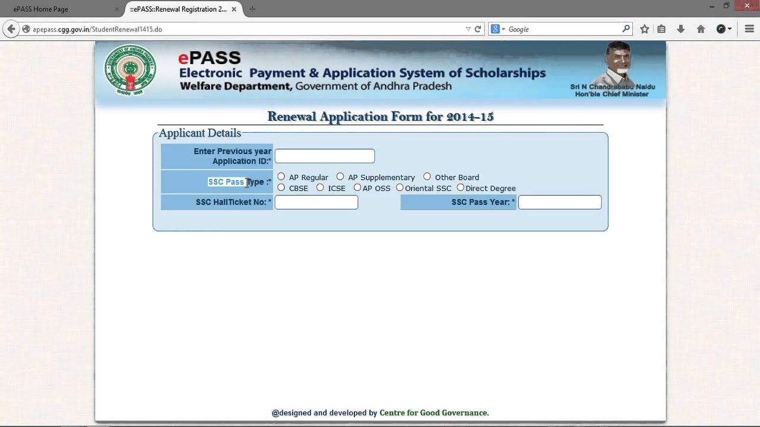This screenshot has width=760, height=427.
Task: Open Google search engine selector dropdown
Action: point(498,29)
